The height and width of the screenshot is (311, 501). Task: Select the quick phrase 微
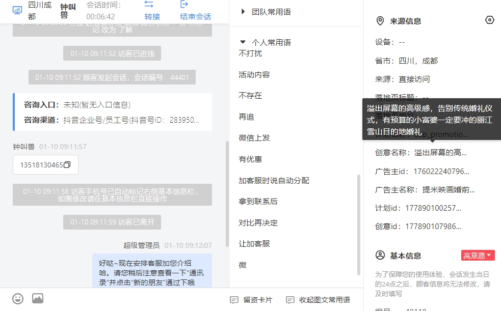tap(243, 265)
